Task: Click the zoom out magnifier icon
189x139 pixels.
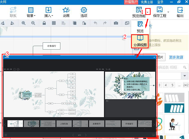Action: tap(33, 23)
